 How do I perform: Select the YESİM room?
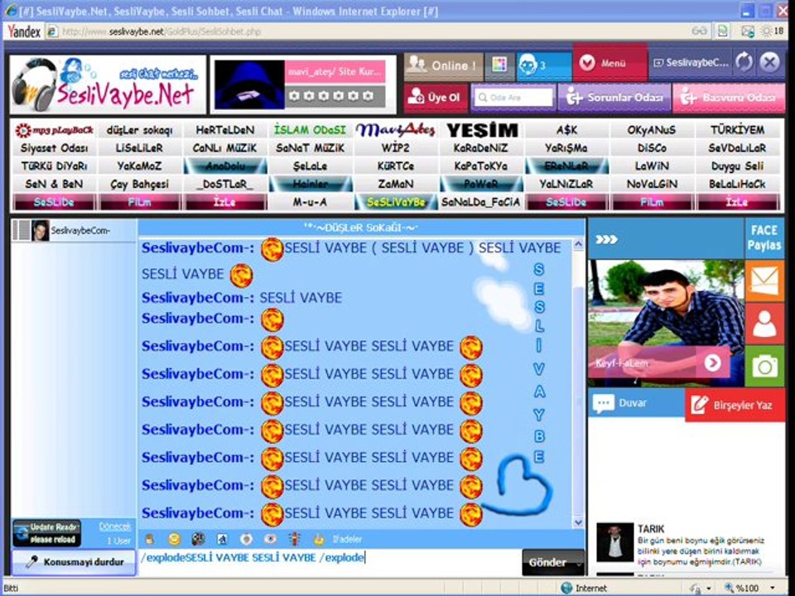pyautogui.click(x=482, y=130)
